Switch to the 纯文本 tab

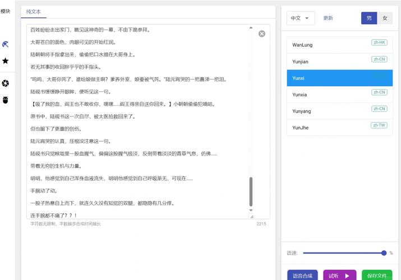[34, 12]
